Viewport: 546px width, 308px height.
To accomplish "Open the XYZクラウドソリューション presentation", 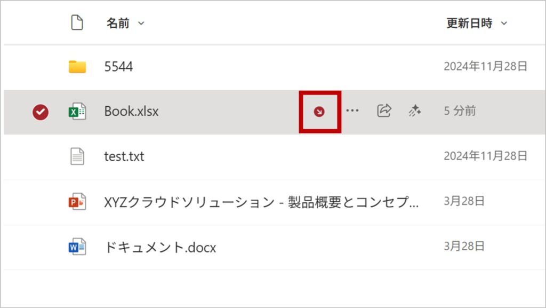I will [x=261, y=202].
